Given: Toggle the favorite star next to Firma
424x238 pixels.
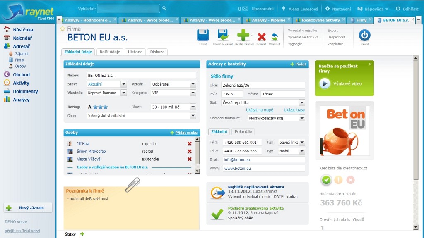Looking at the screenshot, I should pos(63,29).
